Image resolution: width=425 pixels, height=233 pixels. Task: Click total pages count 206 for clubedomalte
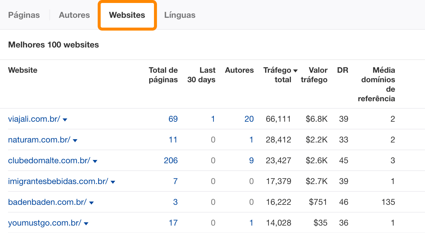171,161
